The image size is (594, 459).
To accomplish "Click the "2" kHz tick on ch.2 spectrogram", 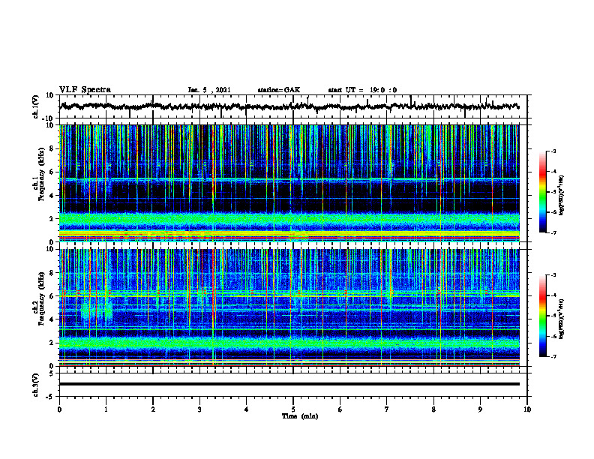I will 52,343.
